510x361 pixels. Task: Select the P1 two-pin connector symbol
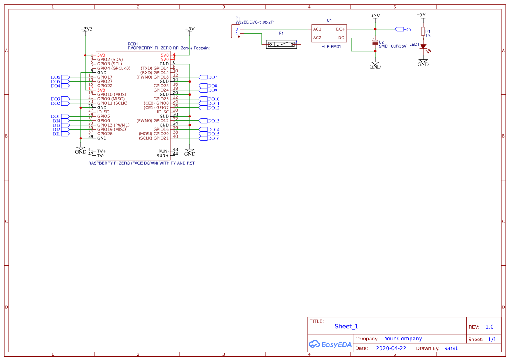click(236, 31)
